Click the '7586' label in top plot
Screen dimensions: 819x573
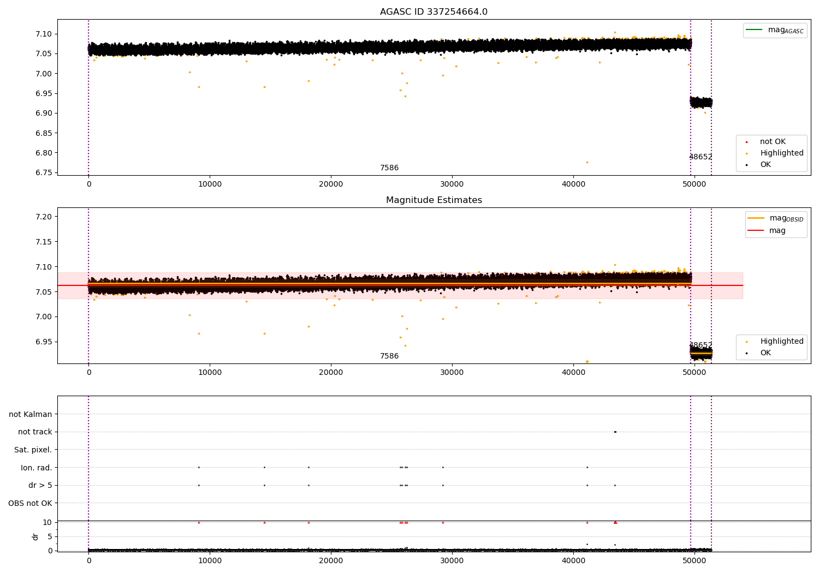[x=389, y=168]
